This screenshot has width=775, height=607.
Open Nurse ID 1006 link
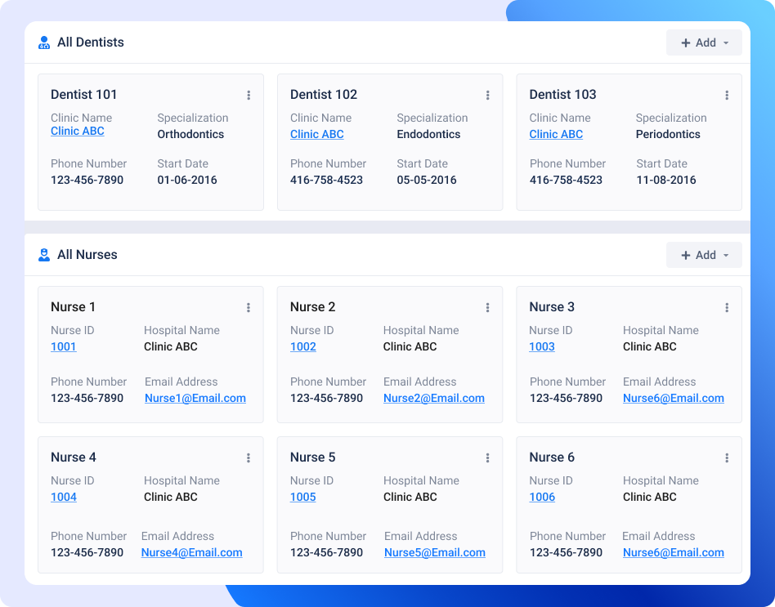(542, 497)
